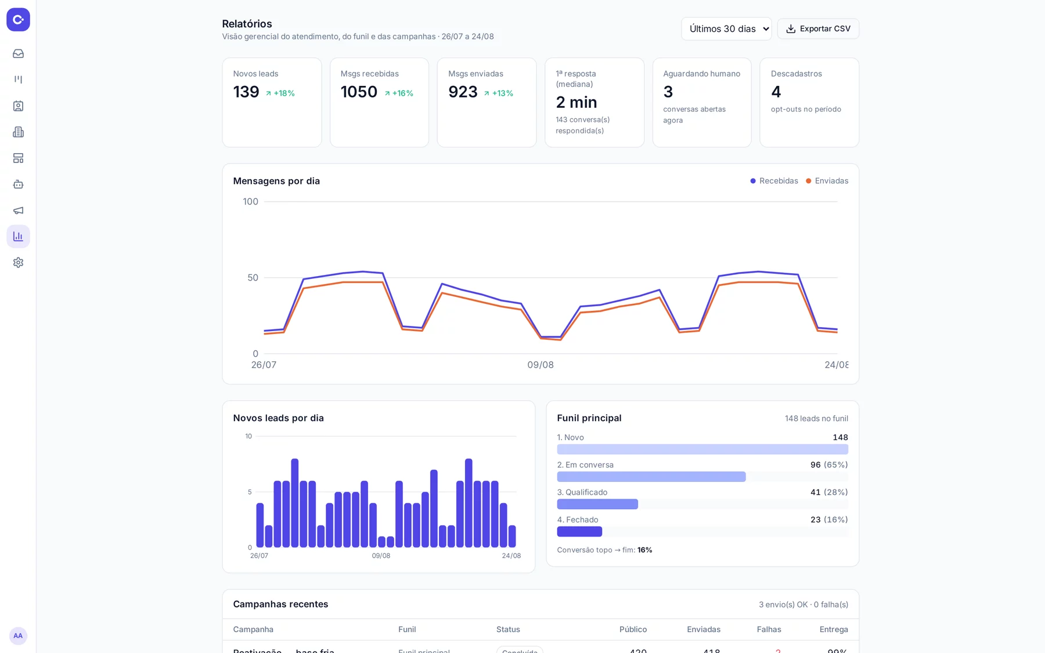Click the 41 (28%) funnel value

829,492
